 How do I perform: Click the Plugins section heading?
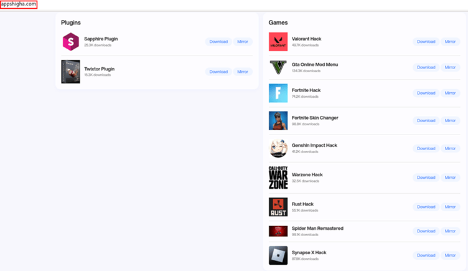coord(71,22)
